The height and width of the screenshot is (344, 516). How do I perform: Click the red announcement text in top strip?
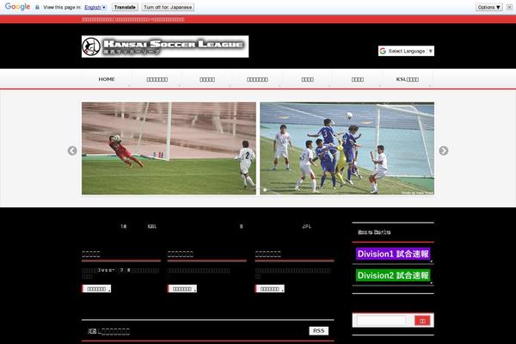[133, 20]
